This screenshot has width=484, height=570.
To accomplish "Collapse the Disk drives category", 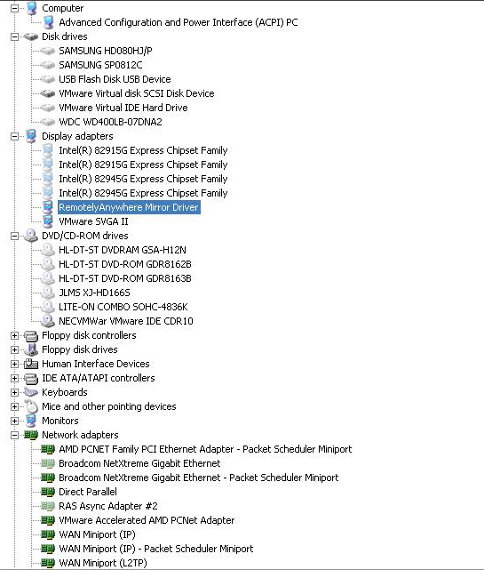I will pyautogui.click(x=14, y=36).
